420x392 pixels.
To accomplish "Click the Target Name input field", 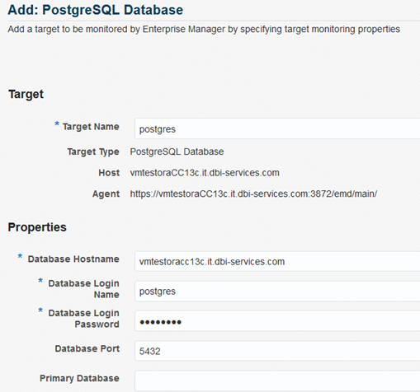I will [277, 128].
